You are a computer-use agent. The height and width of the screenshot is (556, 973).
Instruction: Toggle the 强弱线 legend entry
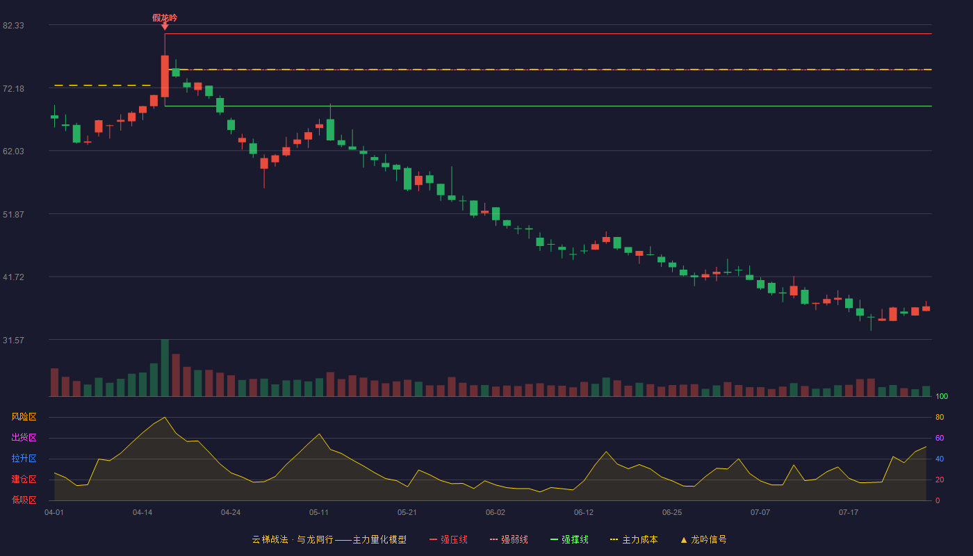click(509, 539)
